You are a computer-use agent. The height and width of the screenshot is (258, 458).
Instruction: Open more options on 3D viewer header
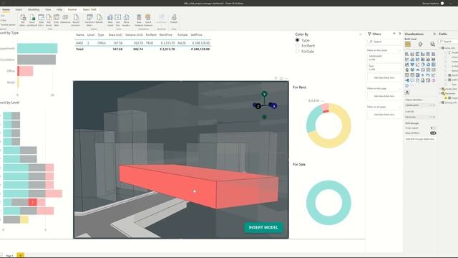[x=286, y=78]
